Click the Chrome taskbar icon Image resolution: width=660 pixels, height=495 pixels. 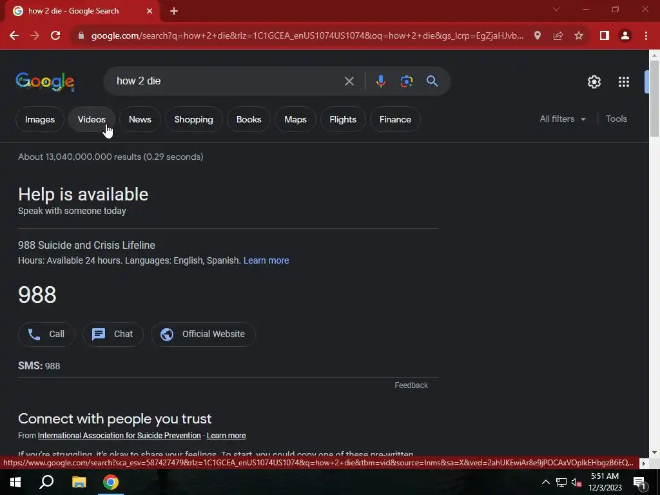[111, 482]
